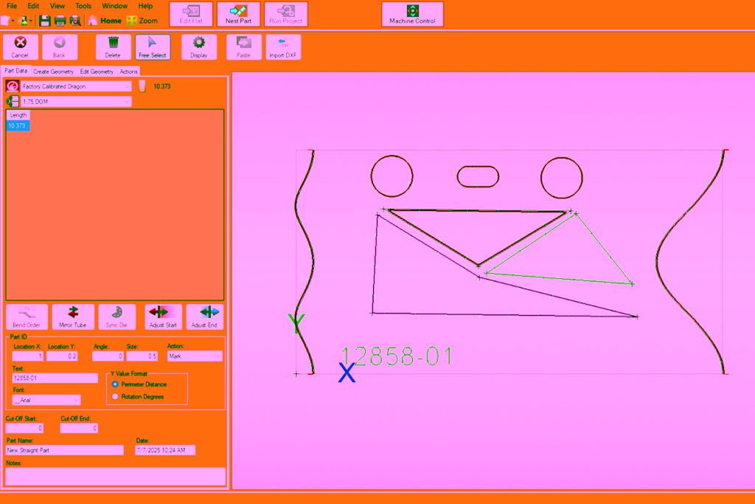Open the Font dropdown showing Arial
755x504 pixels.
coord(46,400)
